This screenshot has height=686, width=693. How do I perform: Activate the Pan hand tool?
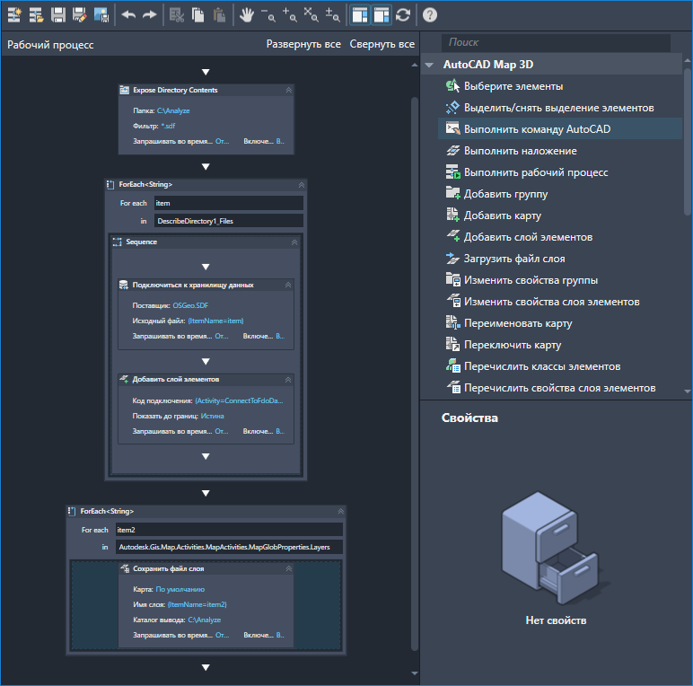(247, 15)
